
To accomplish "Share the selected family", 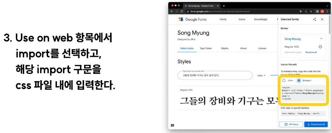I will click(315, 19).
